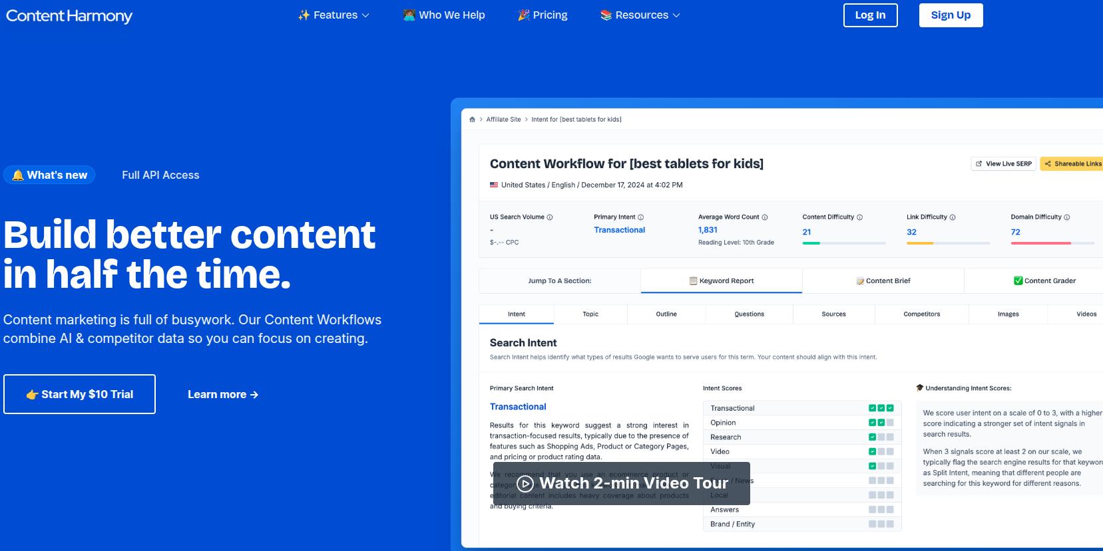Click the 1,831 average word count value

708,230
